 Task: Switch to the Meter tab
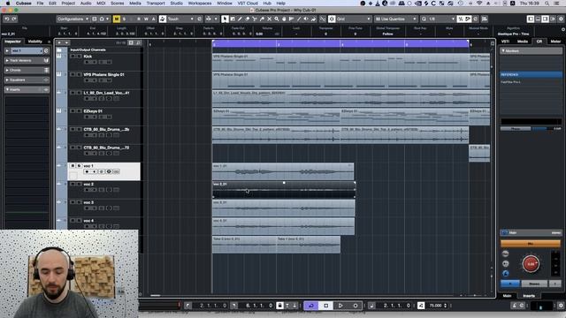tap(555, 42)
